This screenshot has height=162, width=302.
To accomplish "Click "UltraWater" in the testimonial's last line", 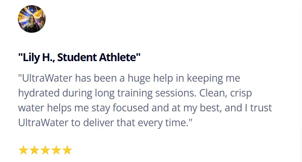I will pyautogui.click(x=43, y=122).
